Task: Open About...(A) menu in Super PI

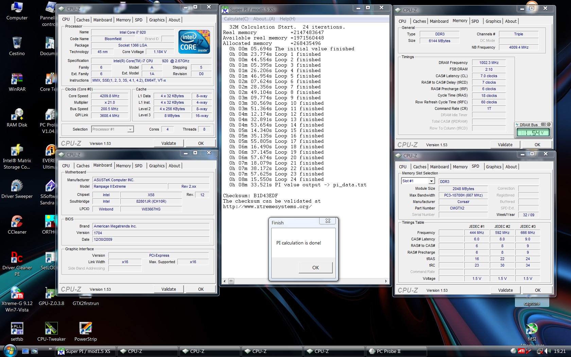Action: (x=264, y=19)
